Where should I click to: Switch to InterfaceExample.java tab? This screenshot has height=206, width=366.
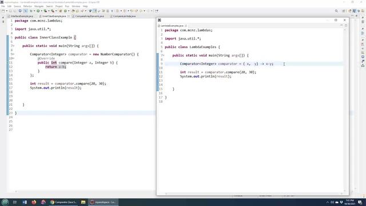21,16
